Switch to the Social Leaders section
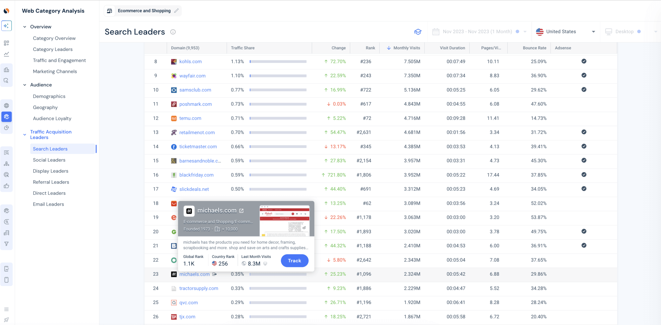 tap(49, 160)
